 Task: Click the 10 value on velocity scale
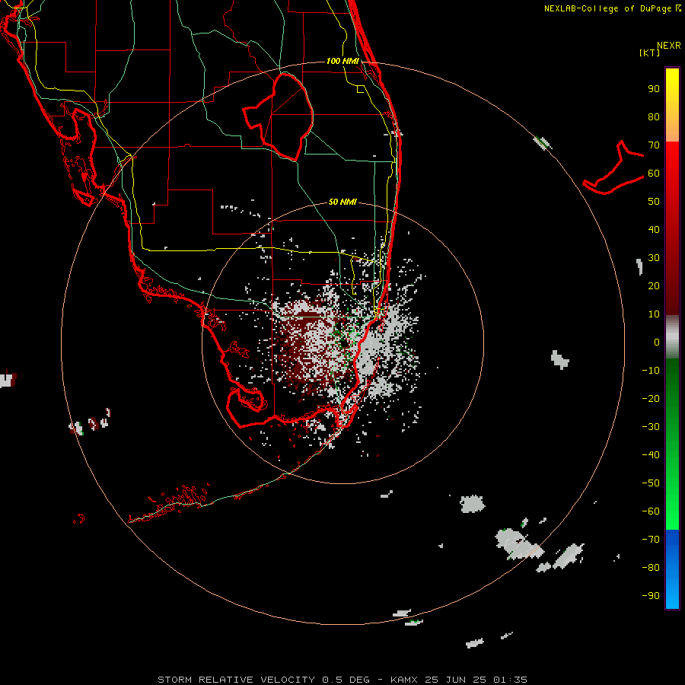click(654, 314)
